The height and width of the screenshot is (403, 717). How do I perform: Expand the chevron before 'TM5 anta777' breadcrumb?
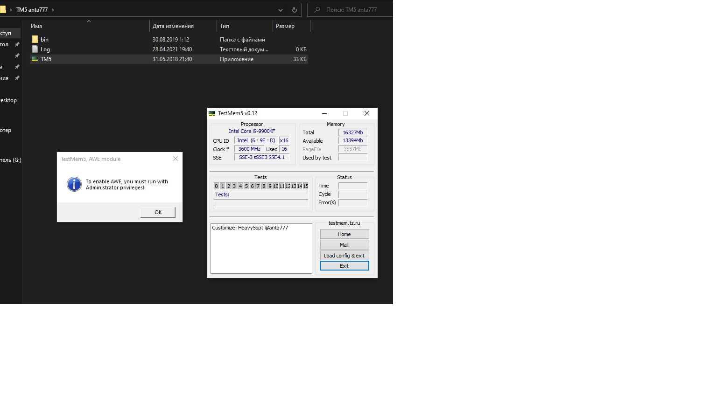[x=11, y=10]
